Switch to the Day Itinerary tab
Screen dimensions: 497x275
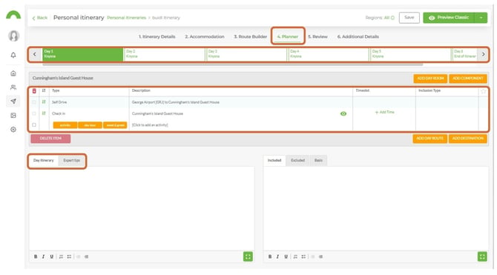(x=44, y=161)
